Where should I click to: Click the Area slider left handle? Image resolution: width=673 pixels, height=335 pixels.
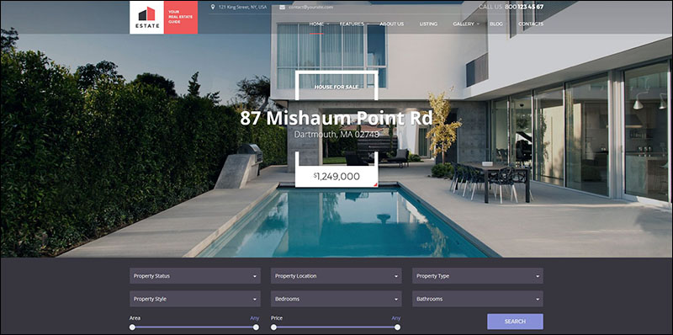(132, 327)
